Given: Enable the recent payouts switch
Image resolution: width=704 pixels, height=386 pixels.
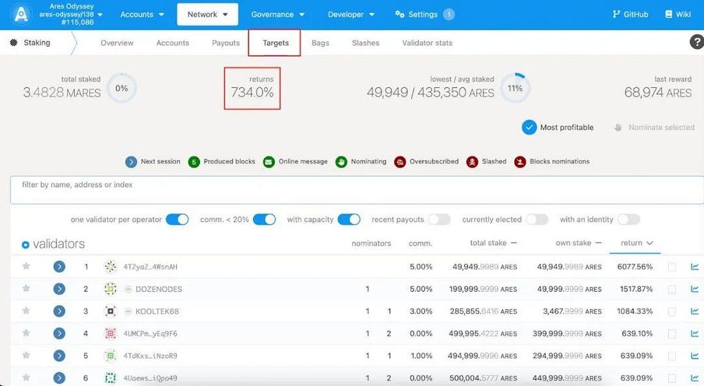Looking at the screenshot, I should (439, 219).
